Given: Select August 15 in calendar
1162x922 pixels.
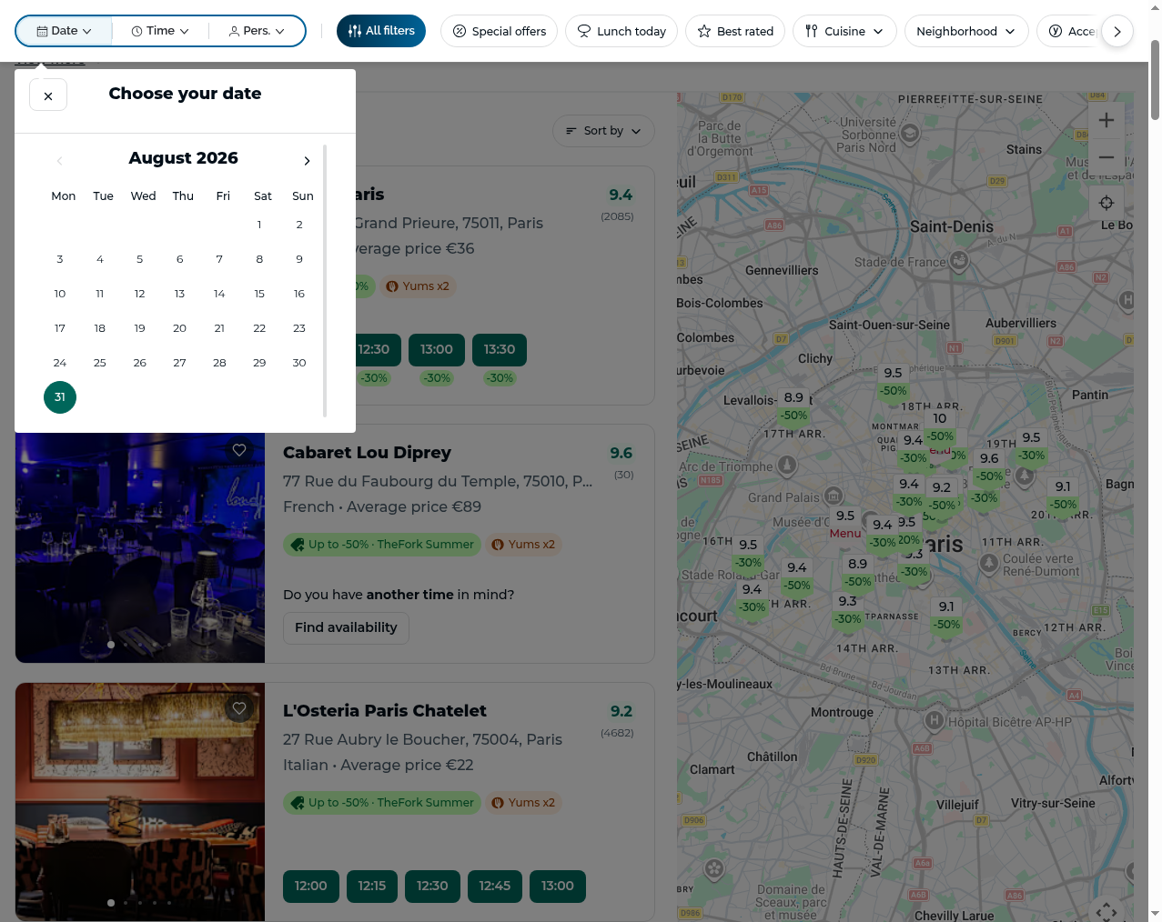Looking at the screenshot, I should (259, 294).
